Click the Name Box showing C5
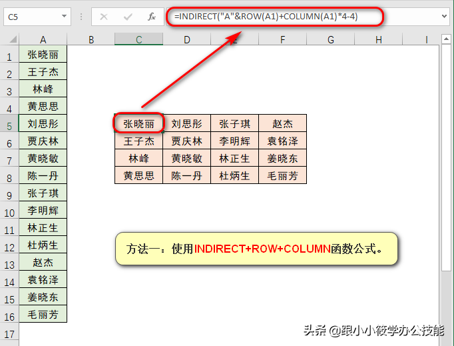Screen dimensions: 454x346 coord(37,17)
